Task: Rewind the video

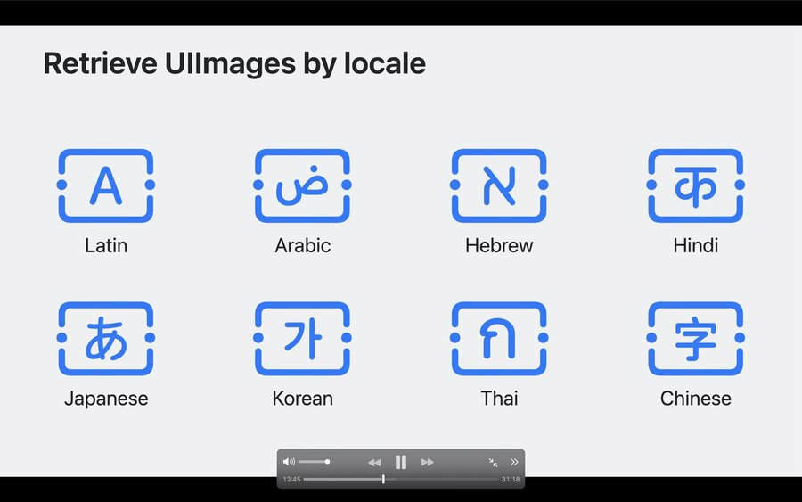Action: pyautogui.click(x=374, y=463)
